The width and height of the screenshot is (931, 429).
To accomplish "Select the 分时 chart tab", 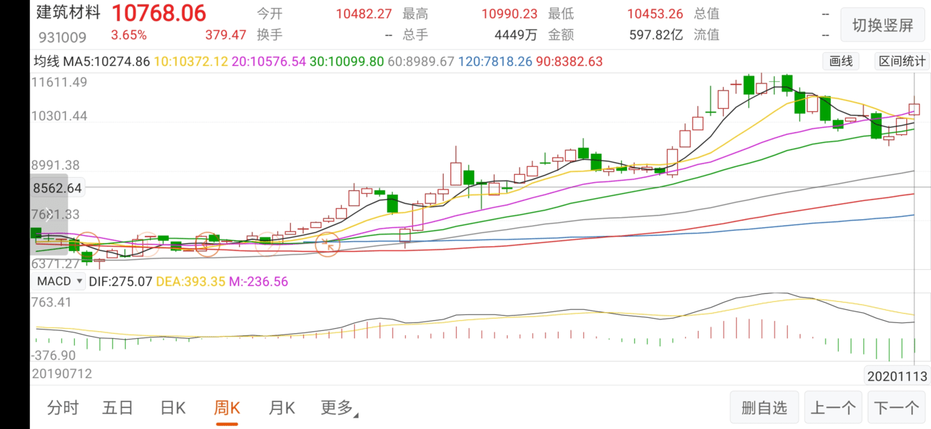I will click(63, 408).
